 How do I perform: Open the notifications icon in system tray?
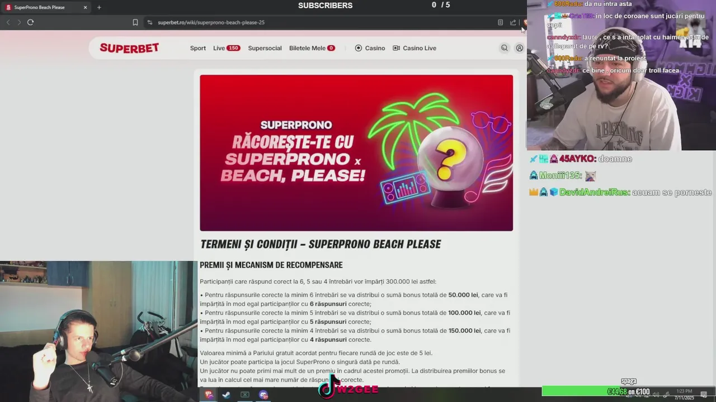coord(704,394)
